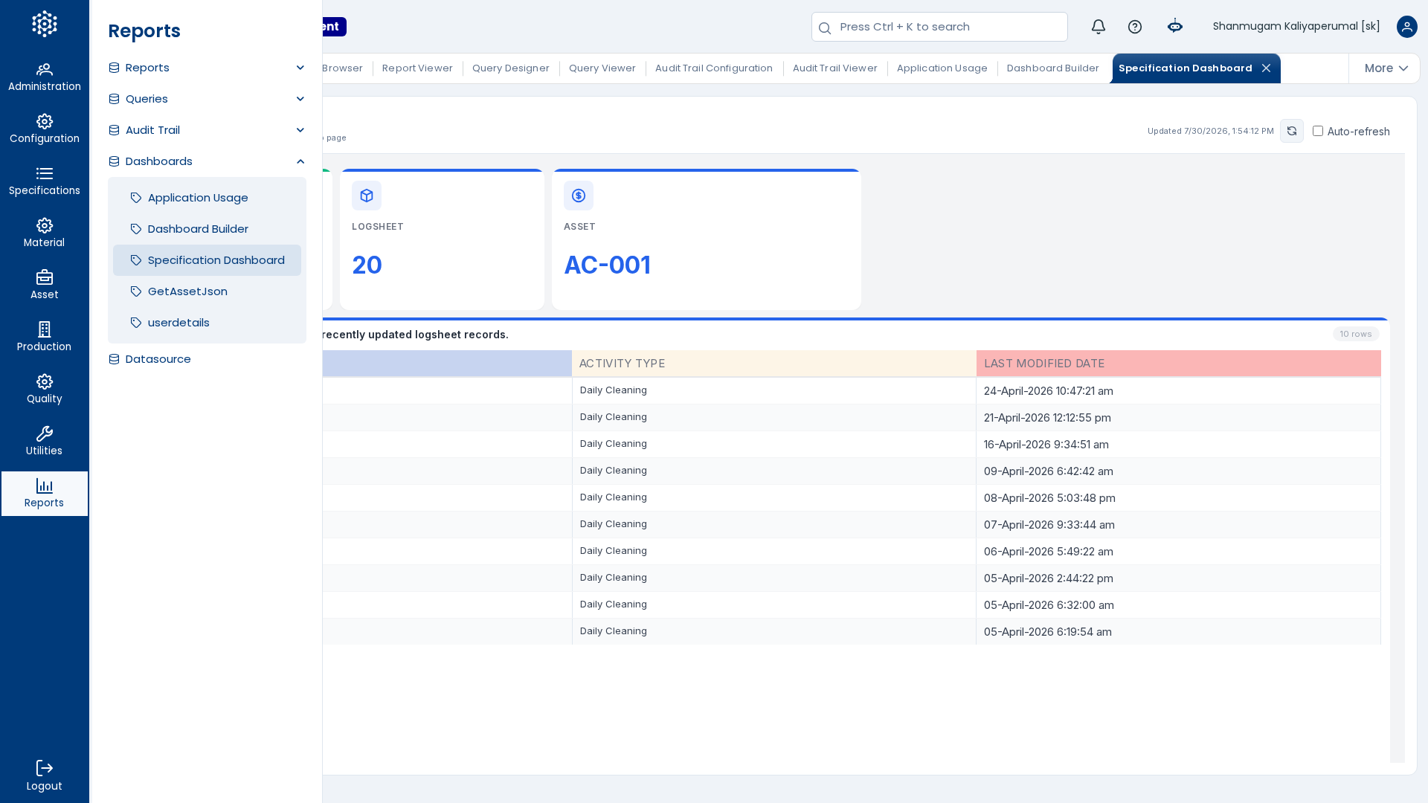Collapse the Dashboards menu group
This screenshot has width=1428, height=803.
point(207,161)
